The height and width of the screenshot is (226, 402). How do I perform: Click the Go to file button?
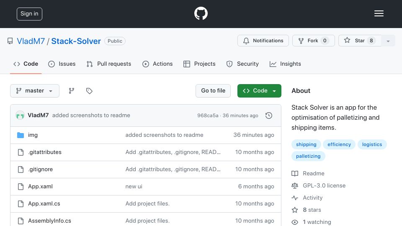(213, 91)
